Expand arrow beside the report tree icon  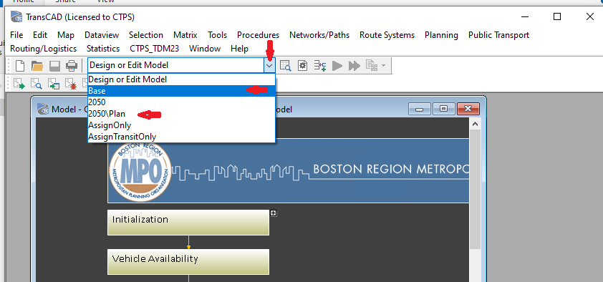click(383, 66)
